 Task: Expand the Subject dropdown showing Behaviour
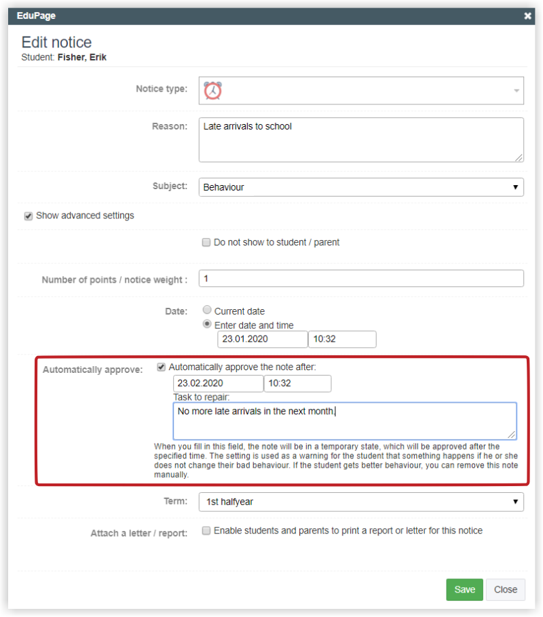point(361,187)
